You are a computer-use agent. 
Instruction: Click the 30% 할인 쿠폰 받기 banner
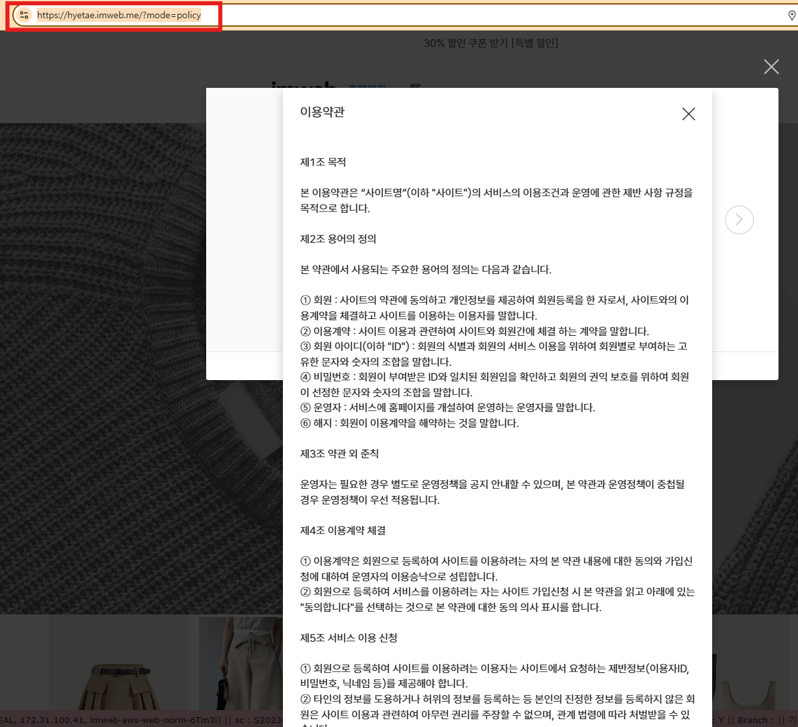pos(491,43)
